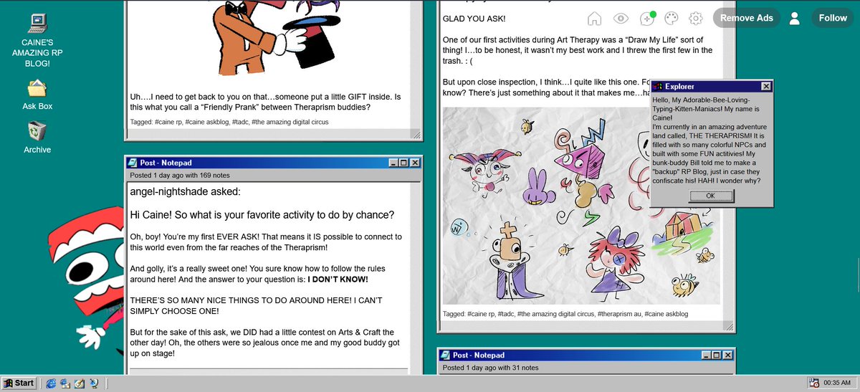
Task: Click #caine rp tag under the hat post
Action: (168, 122)
